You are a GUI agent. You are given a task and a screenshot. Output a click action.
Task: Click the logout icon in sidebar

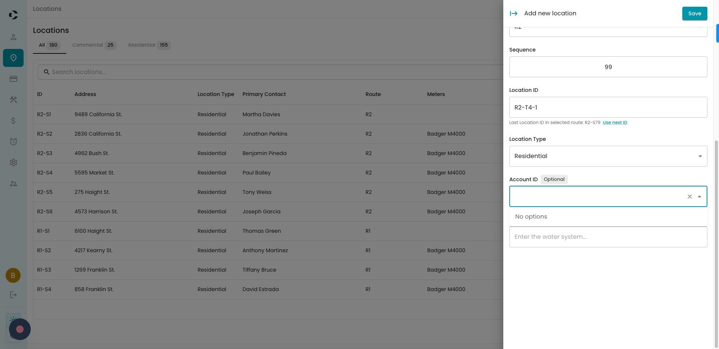(13, 295)
